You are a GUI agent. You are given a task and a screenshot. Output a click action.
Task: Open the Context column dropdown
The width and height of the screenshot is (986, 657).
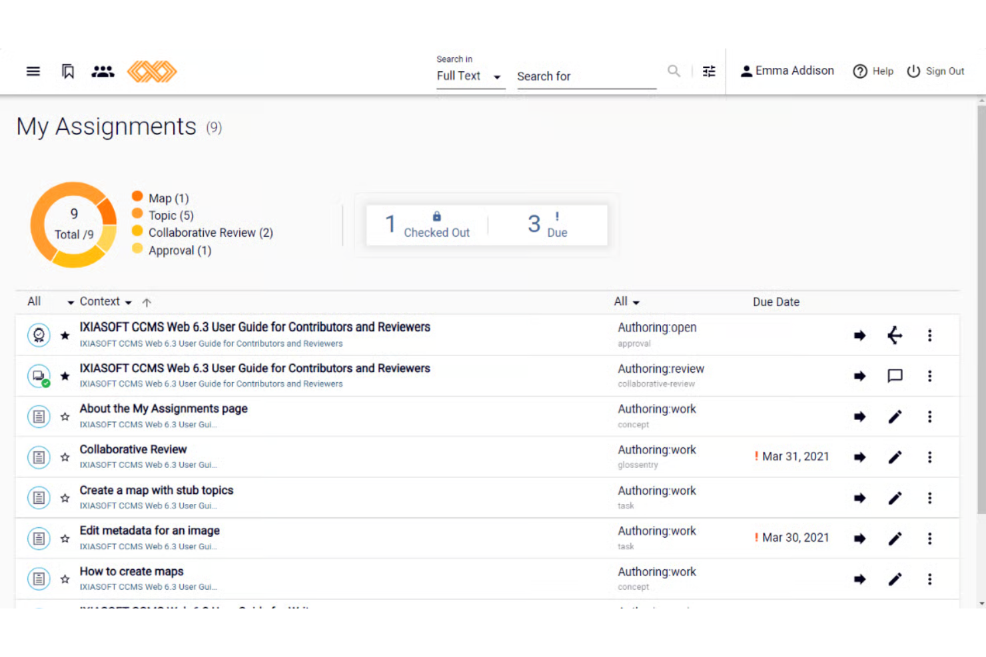[x=105, y=302]
